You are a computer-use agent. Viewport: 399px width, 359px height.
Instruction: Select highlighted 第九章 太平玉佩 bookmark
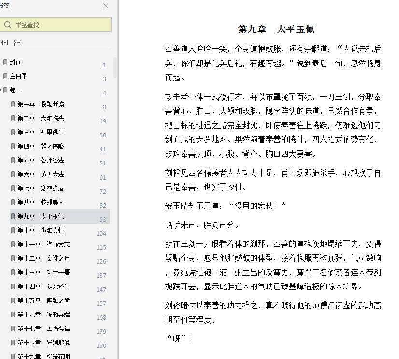60,217
